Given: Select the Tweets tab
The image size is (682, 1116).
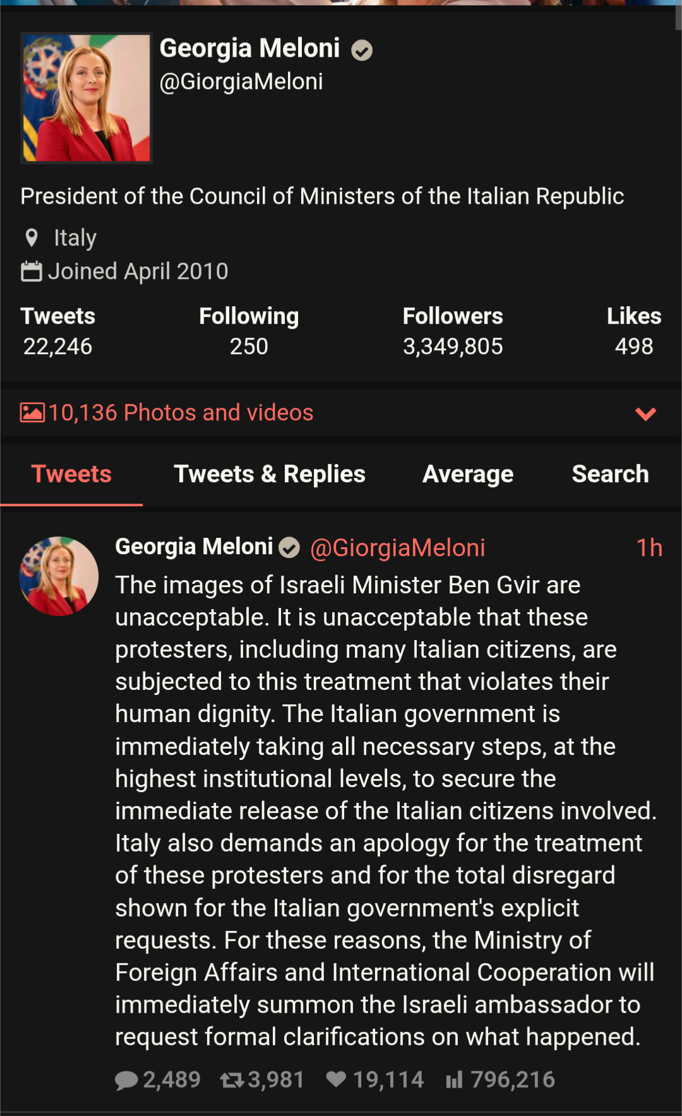Looking at the screenshot, I should tap(71, 474).
